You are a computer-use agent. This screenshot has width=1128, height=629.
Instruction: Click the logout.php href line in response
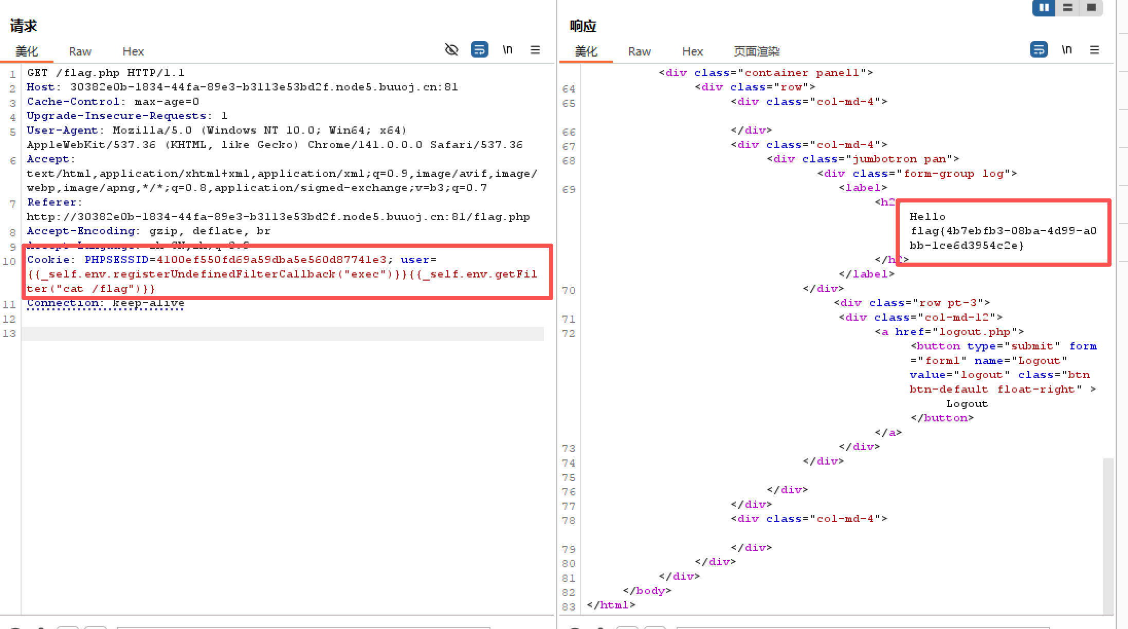coord(950,332)
